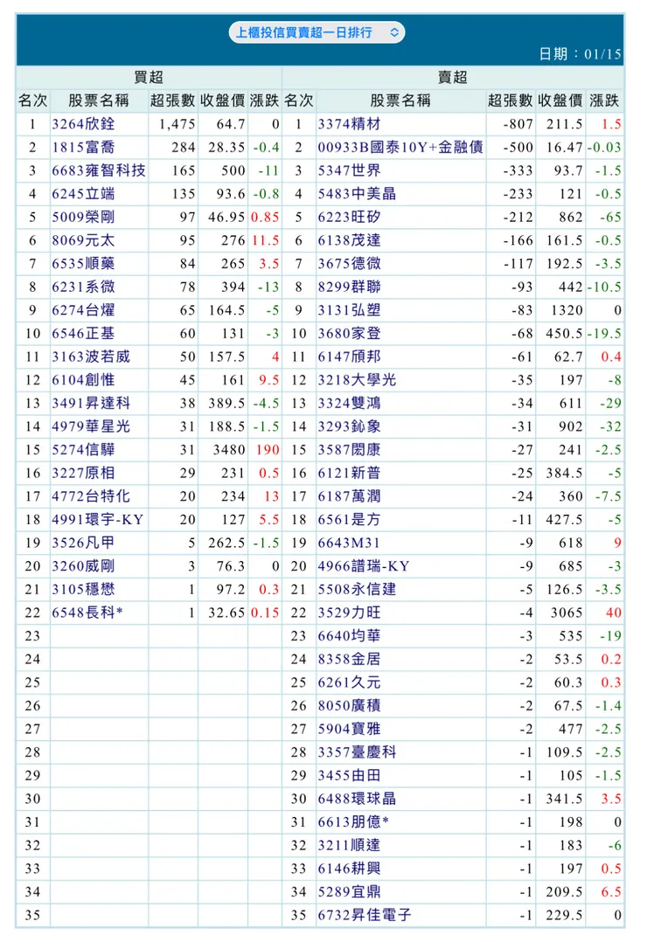Open stock link 3211順達
Image resolution: width=647 pixels, height=949 pixels.
tap(350, 846)
